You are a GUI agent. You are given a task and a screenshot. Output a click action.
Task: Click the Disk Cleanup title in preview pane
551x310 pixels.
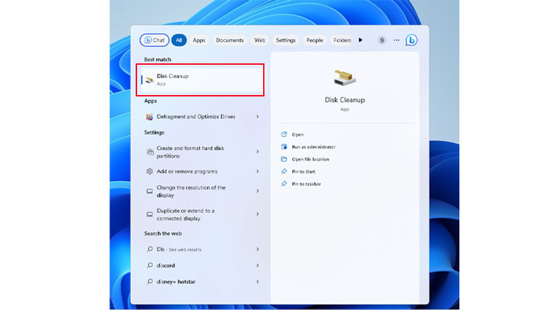click(345, 100)
